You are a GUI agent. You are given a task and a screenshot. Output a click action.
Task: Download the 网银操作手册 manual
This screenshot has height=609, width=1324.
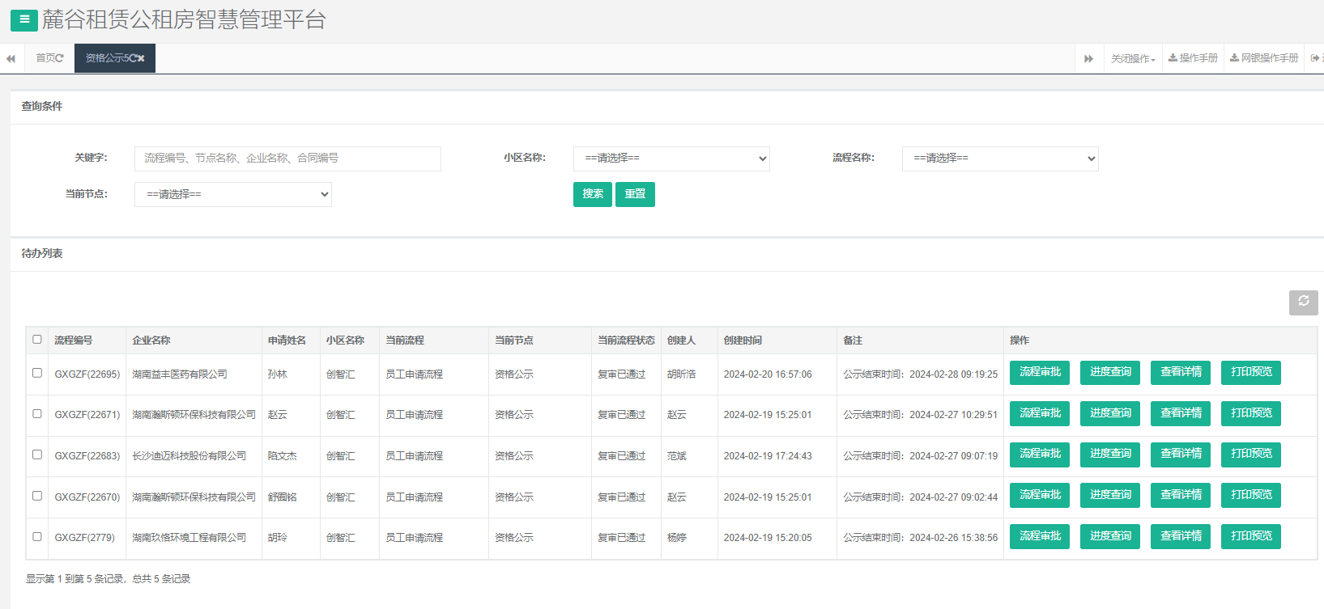click(x=1263, y=58)
